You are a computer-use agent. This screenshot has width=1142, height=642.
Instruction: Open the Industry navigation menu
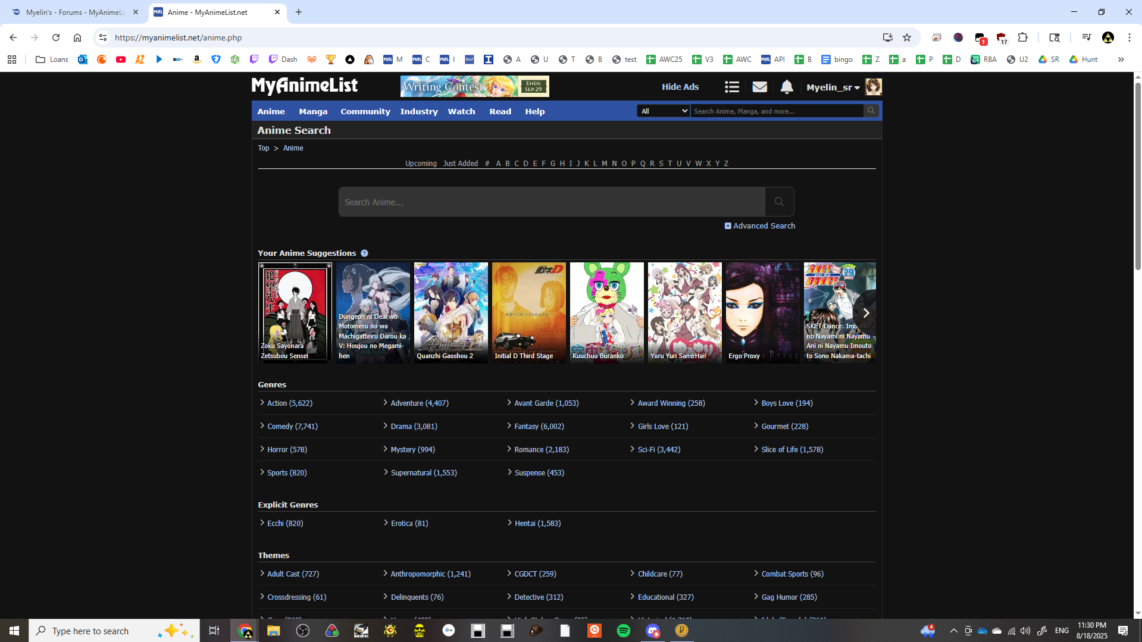click(x=419, y=111)
